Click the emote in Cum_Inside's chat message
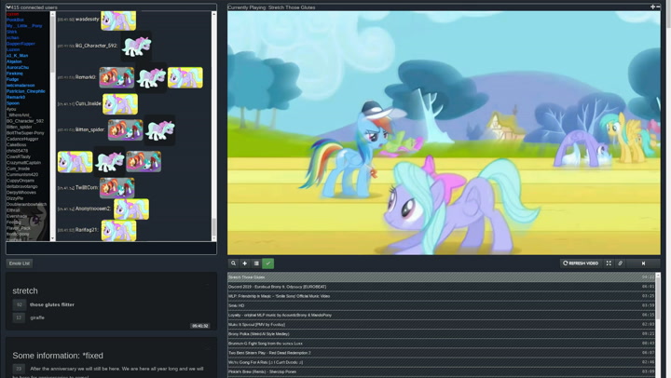Image resolution: width=671 pixels, height=378 pixels. coord(120,104)
